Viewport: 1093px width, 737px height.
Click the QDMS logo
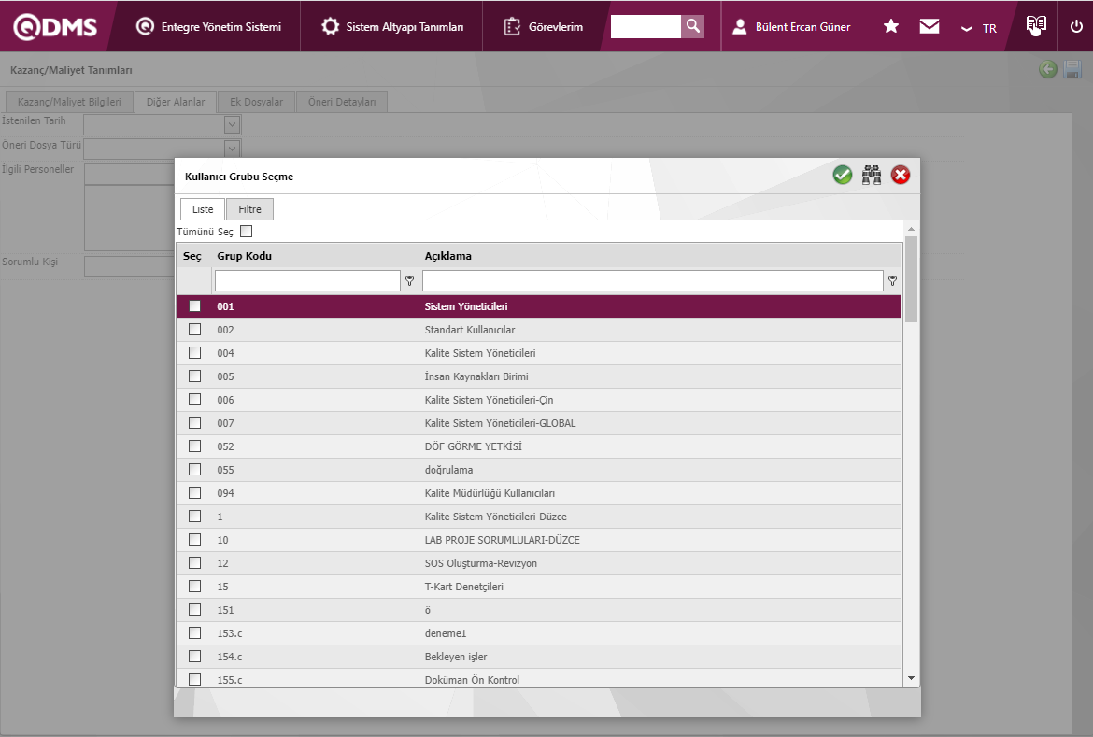tap(55, 26)
